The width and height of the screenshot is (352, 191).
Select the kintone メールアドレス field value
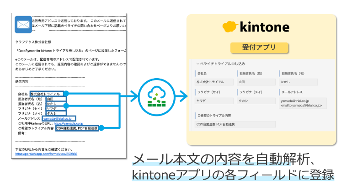(x=303, y=103)
